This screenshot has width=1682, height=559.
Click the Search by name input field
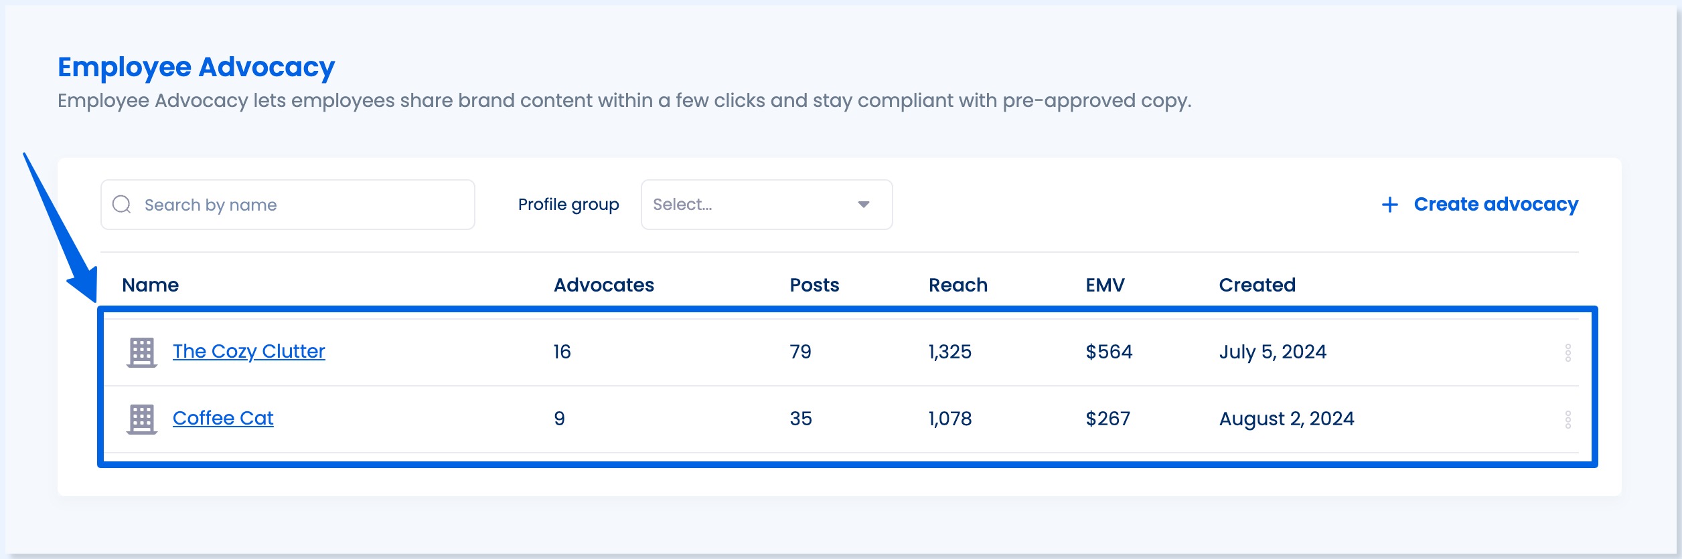point(288,204)
